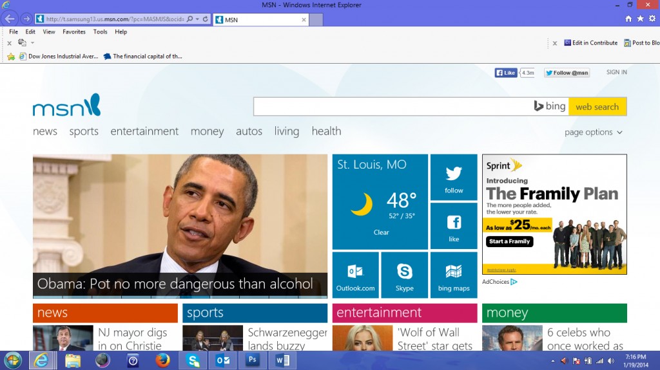Open Dow Jones Industrial Aver... favorite
The height and width of the screenshot is (370, 660).
click(x=59, y=57)
